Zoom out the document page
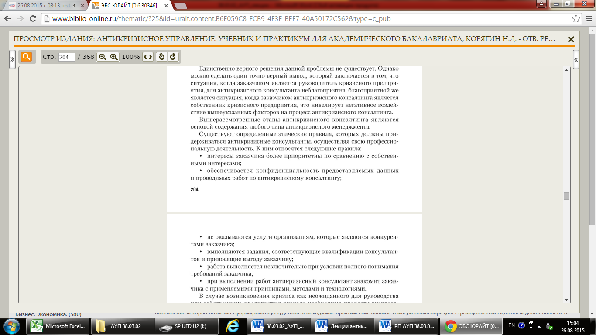The height and width of the screenshot is (335, 596). click(x=102, y=57)
